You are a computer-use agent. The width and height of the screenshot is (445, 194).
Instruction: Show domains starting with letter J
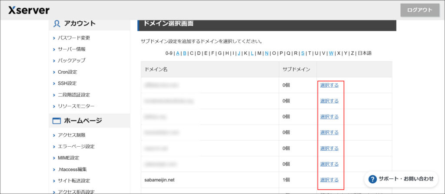pyautogui.click(x=239, y=53)
